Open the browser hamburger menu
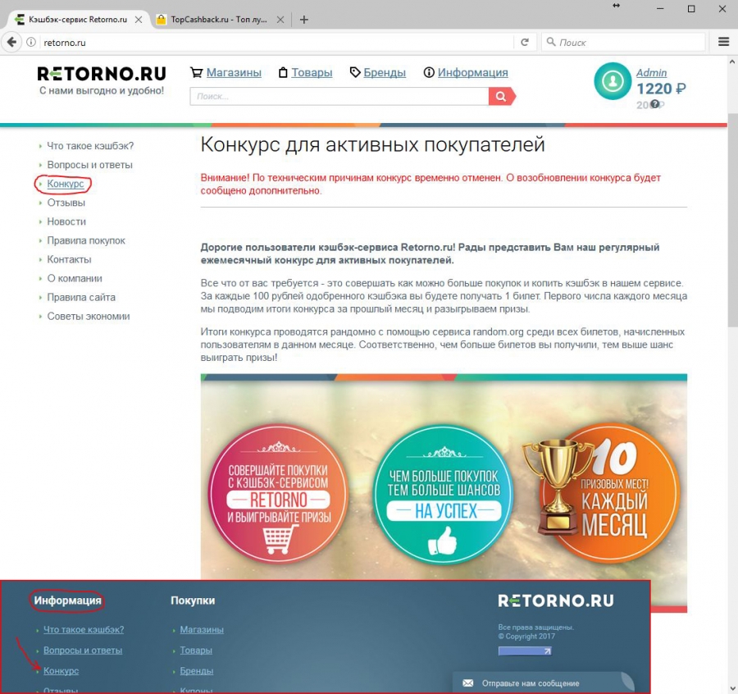Viewport: 738px width, 694px height. pos(723,42)
